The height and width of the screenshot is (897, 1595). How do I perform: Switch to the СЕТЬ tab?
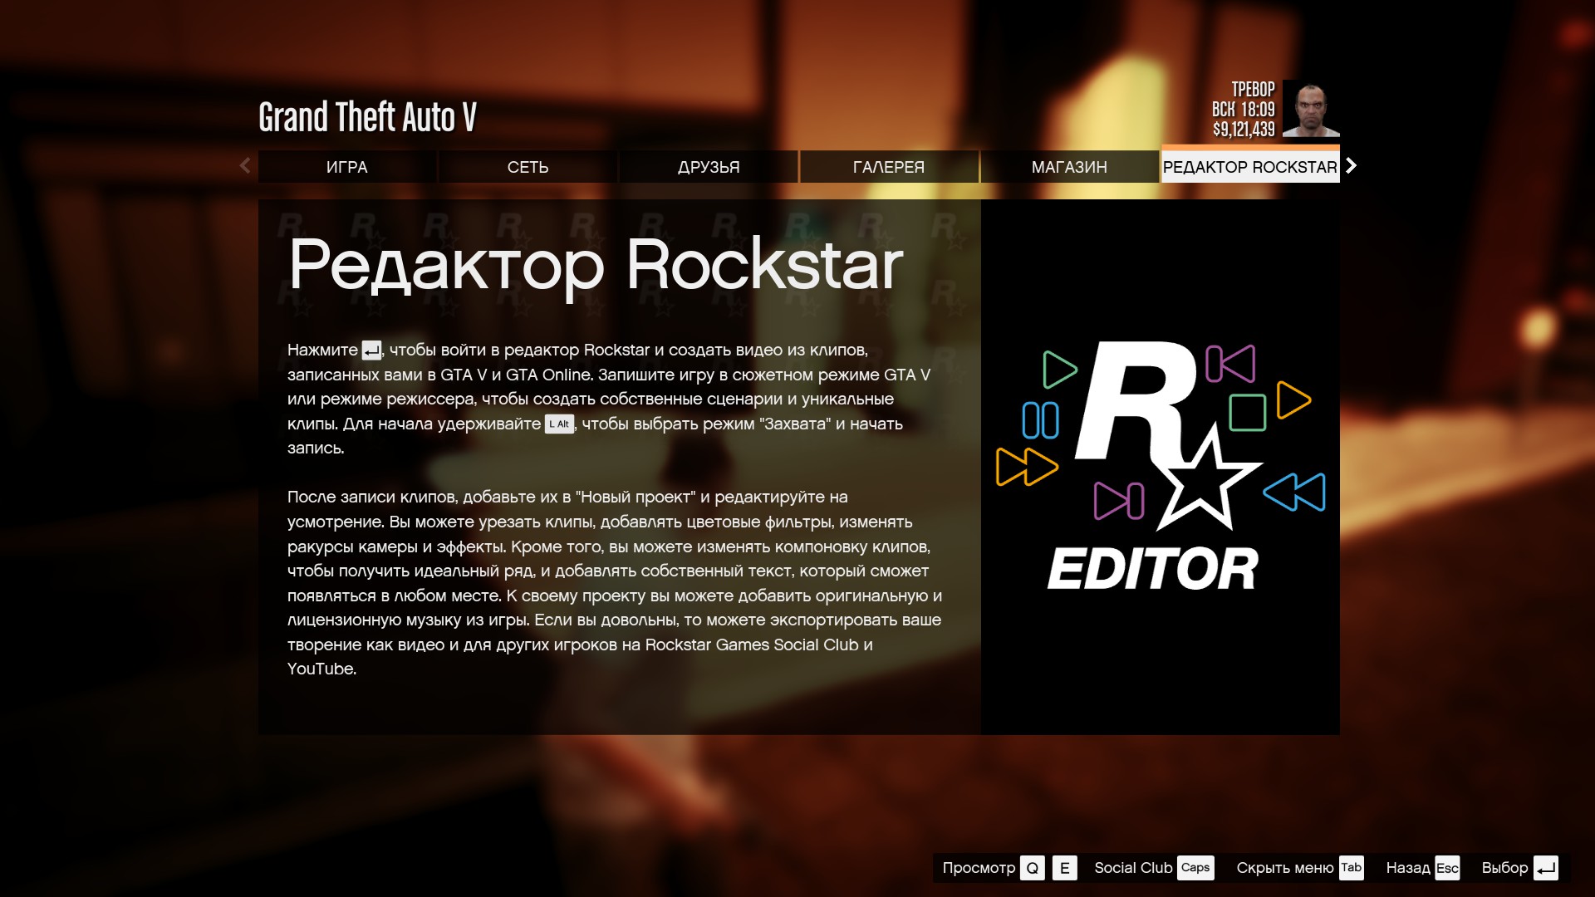[x=528, y=167]
